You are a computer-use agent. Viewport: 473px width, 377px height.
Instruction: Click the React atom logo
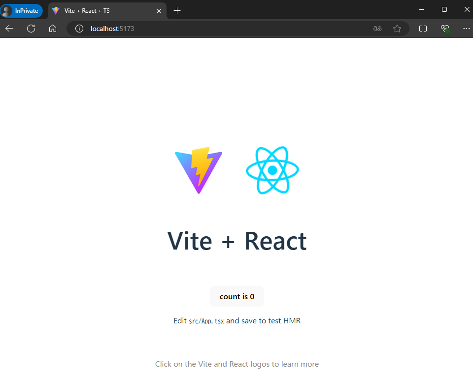pyautogui.click(x=272, y=170)
